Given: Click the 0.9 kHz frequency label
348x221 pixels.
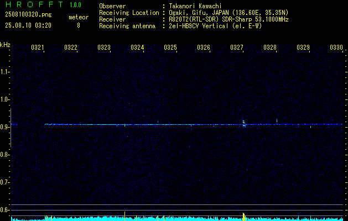Looking at the screenshot, I should tap(4, 127).
